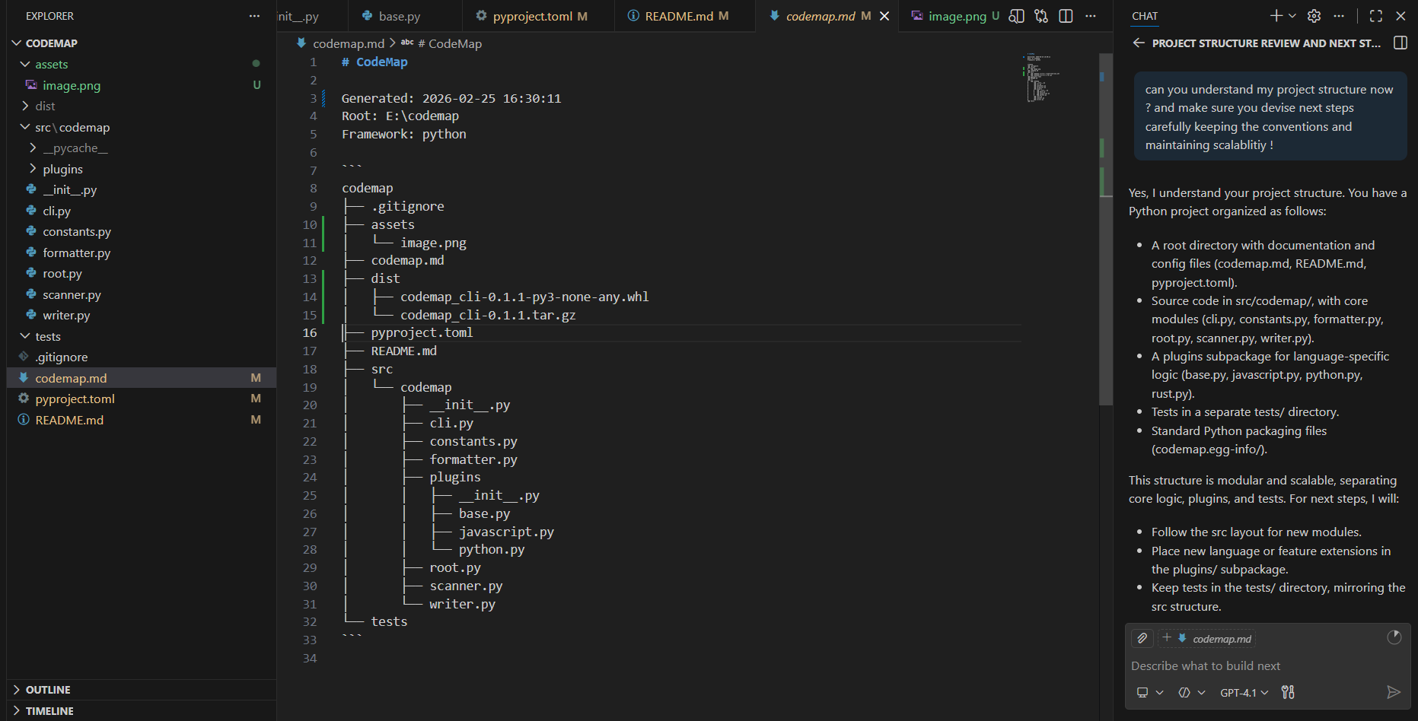Open GPT-4.1 model picker

[1244, 692]
